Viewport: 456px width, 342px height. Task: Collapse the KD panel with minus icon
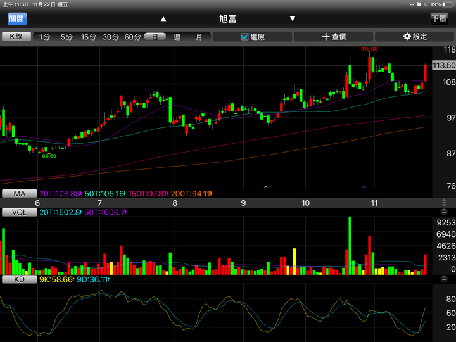pos(444,279)
